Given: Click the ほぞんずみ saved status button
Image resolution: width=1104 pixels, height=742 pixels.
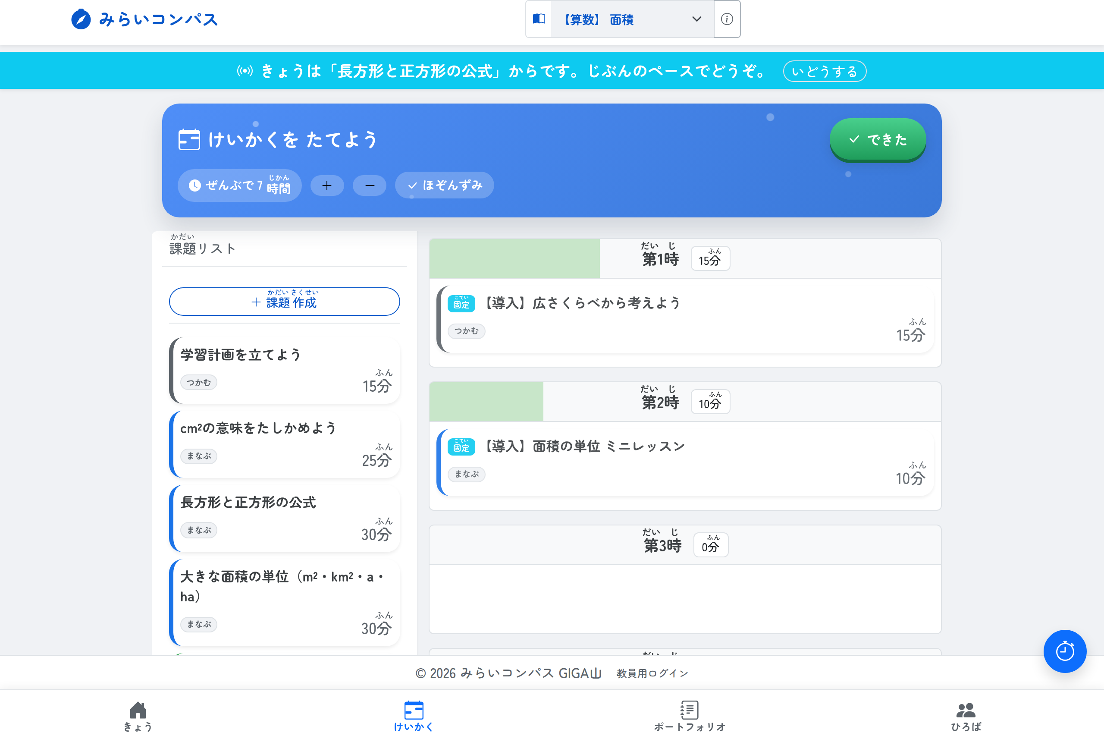Looking at the screenshot, I should click(x=444, y=185).
